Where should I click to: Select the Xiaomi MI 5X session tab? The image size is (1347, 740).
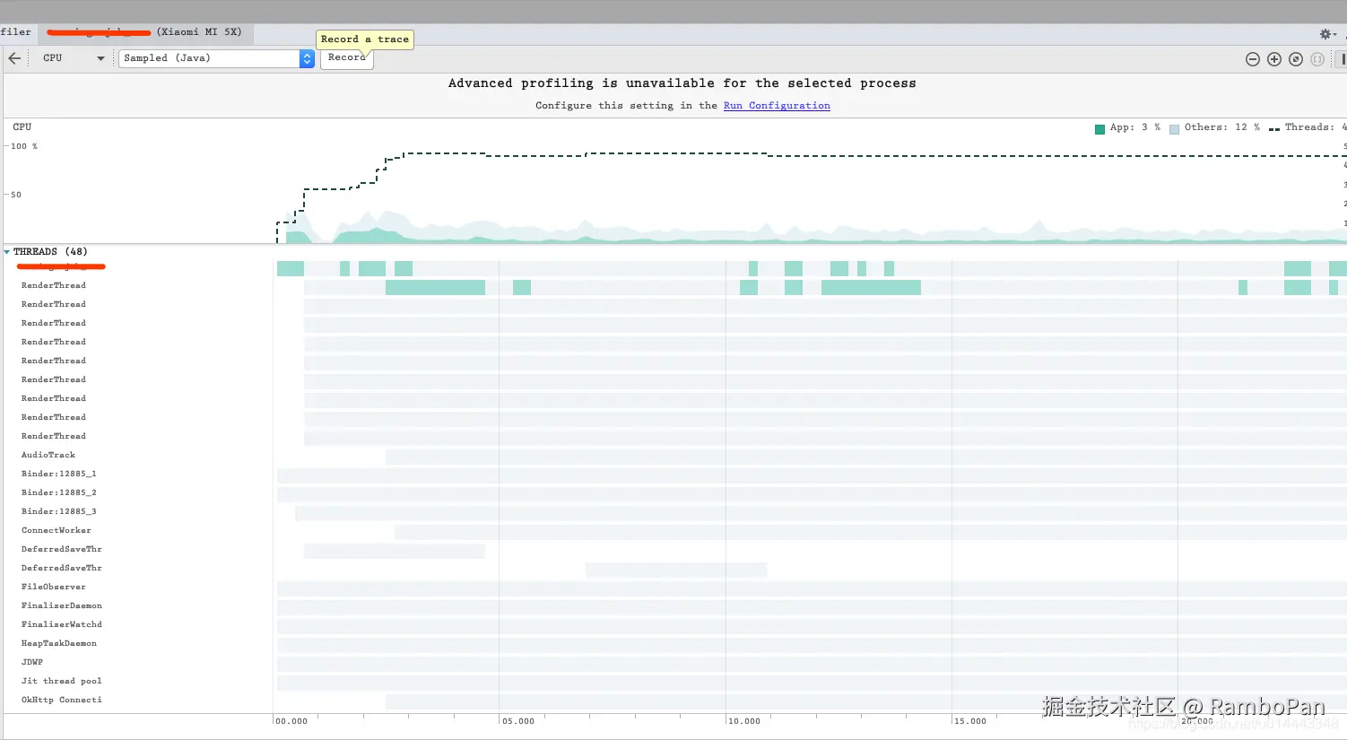click(145, 32)
